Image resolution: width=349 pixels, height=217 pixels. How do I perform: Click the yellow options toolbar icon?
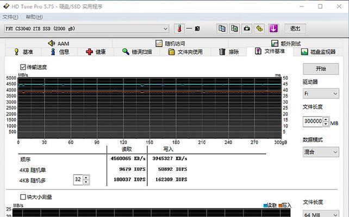coord(259,28)
